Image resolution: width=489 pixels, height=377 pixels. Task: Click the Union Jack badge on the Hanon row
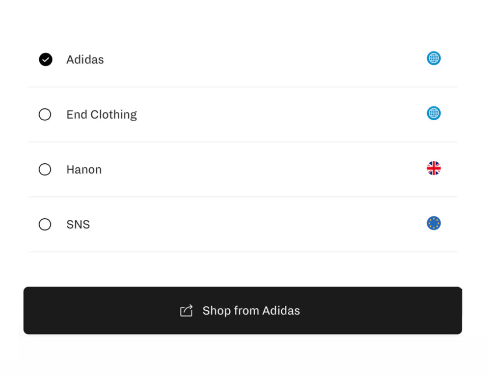(433, 168)
